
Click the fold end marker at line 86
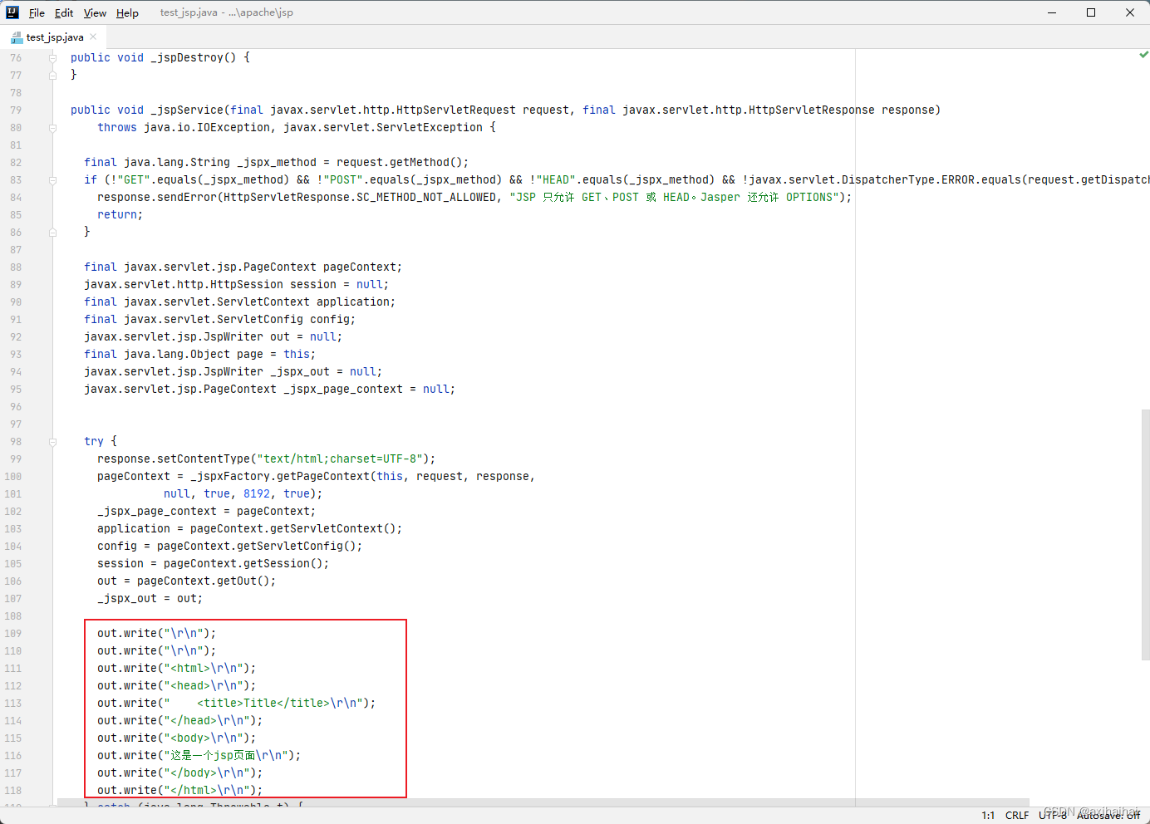[x=52, y=232]
